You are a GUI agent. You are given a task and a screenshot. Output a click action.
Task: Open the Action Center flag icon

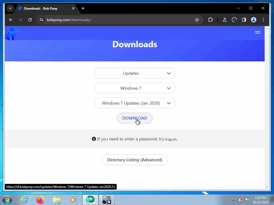[247, 200]
